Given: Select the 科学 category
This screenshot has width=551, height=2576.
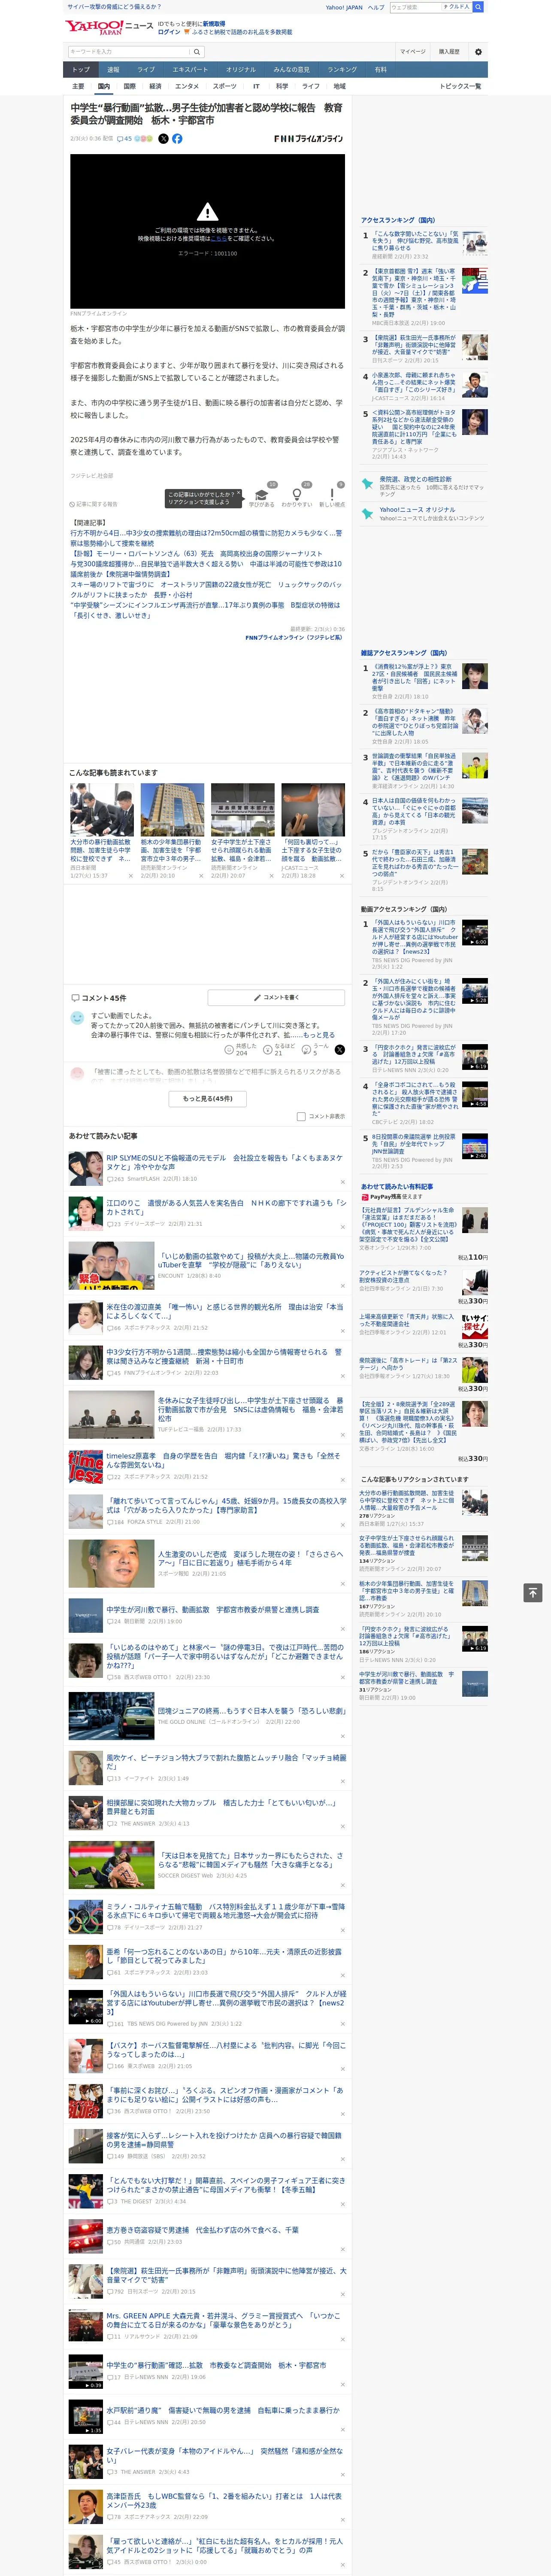Looking at the screenshot, I should [282, 86].
